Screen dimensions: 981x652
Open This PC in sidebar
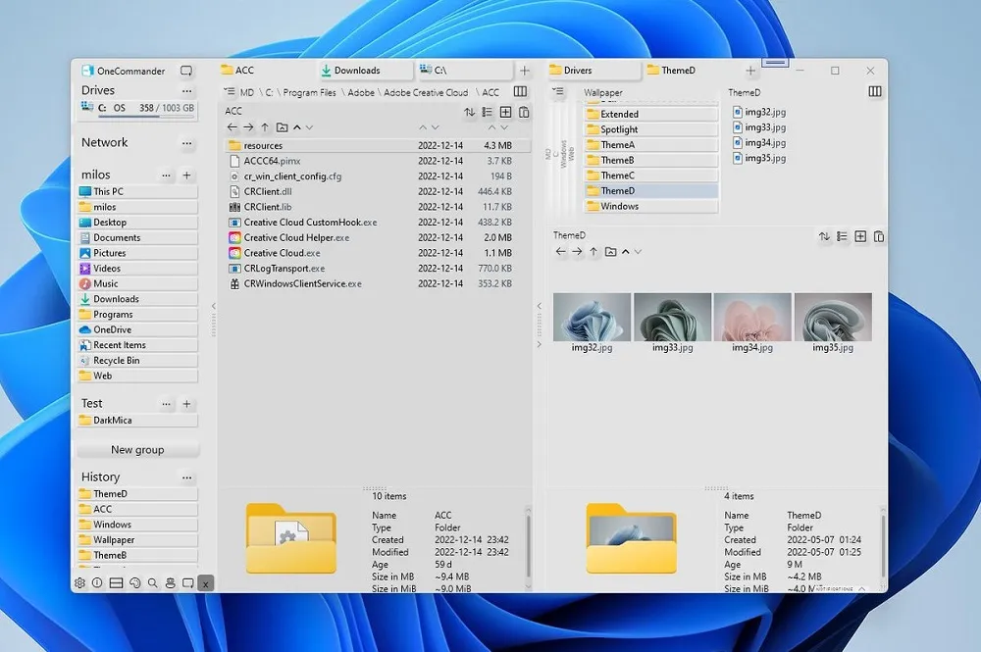137,192
